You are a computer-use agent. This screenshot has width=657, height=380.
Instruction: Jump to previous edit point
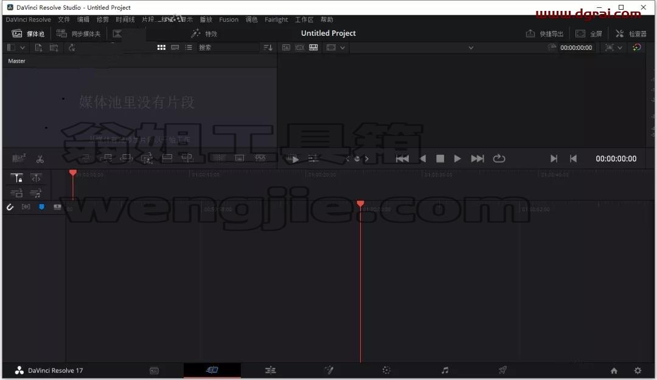[x=402, y=159]
